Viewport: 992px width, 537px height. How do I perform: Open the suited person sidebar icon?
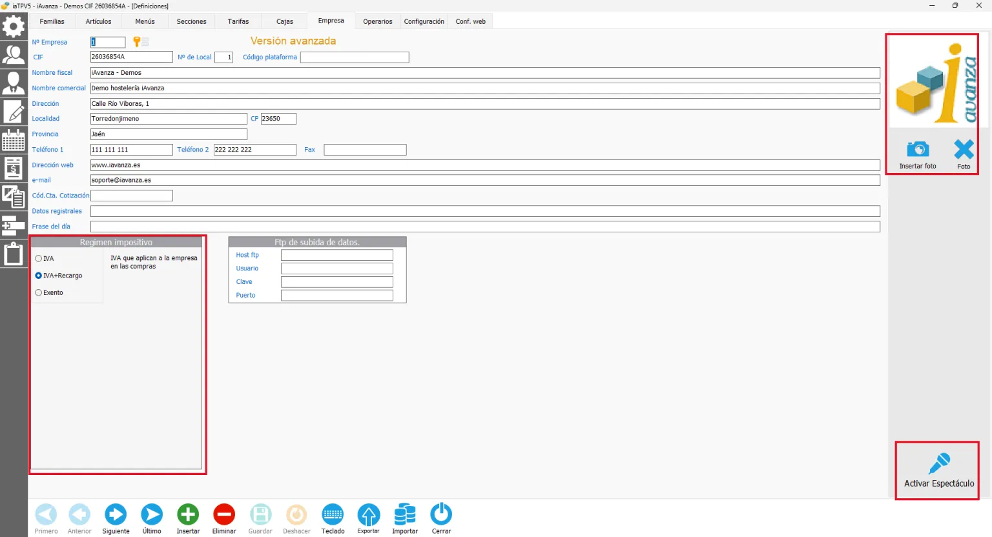[x=14, y=83]
